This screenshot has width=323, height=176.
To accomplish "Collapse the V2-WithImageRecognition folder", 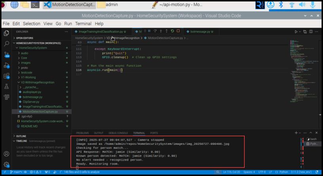I will [x=38, y=82].
